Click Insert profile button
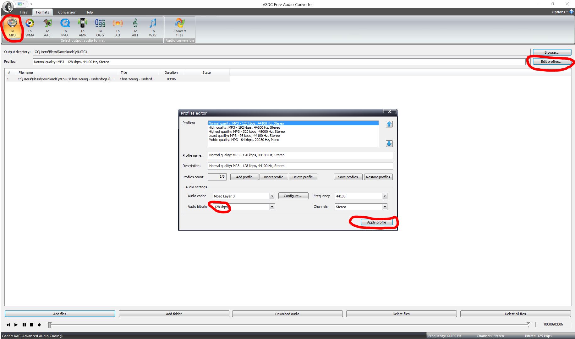 click(x=273, y=177)
